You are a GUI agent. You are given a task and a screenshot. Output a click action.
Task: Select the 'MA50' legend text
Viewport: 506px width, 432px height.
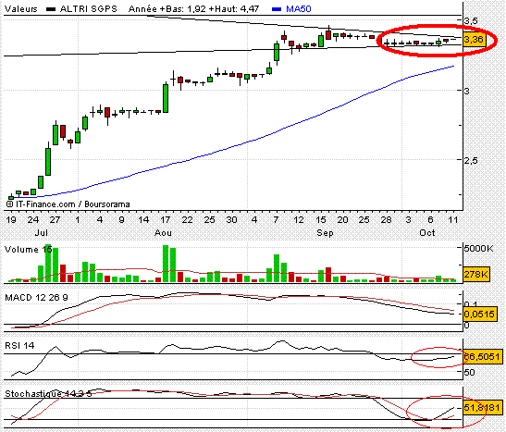[x=299, y=8]
